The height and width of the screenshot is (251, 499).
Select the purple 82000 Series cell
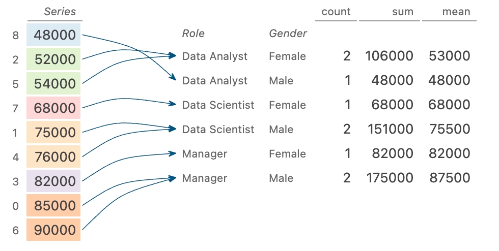pyautogui.click(x=55, y=181)
